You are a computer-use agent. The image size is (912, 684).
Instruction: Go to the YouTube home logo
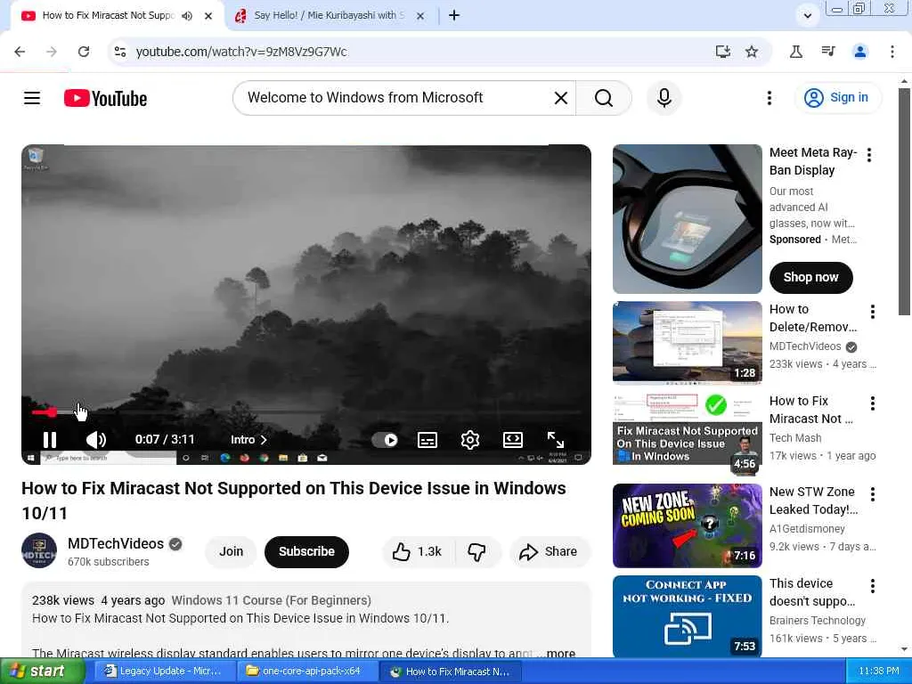coord(105,98)
